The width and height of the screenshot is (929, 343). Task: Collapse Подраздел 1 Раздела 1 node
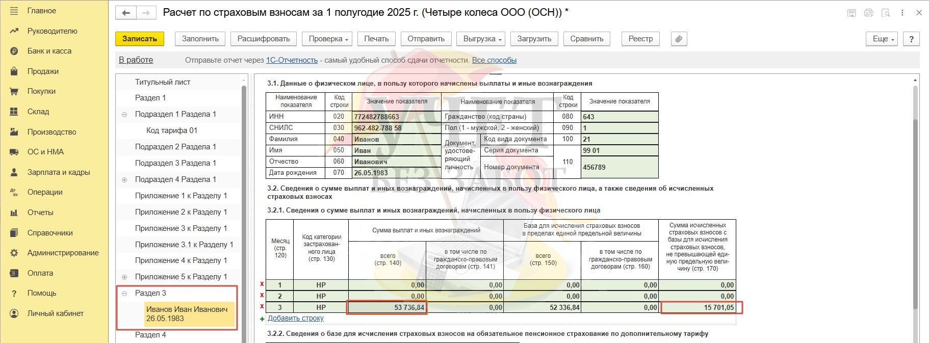[x=124, y=115]
